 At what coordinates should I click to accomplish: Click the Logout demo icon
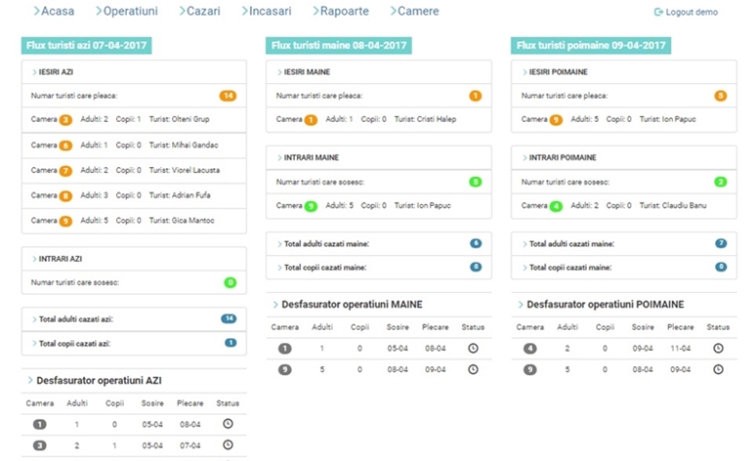pos(658,12)
